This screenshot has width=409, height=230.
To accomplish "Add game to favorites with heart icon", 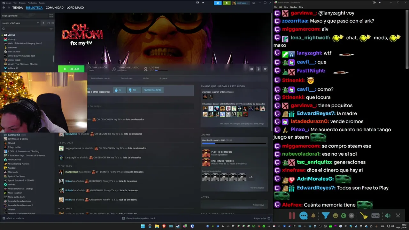I will pos(265,69).
